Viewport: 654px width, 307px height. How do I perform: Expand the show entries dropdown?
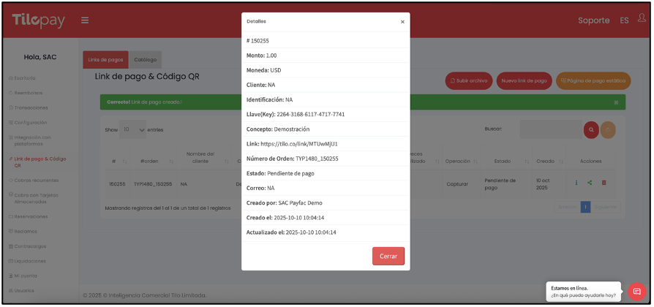pyautogui.click(x=132, y=129)
